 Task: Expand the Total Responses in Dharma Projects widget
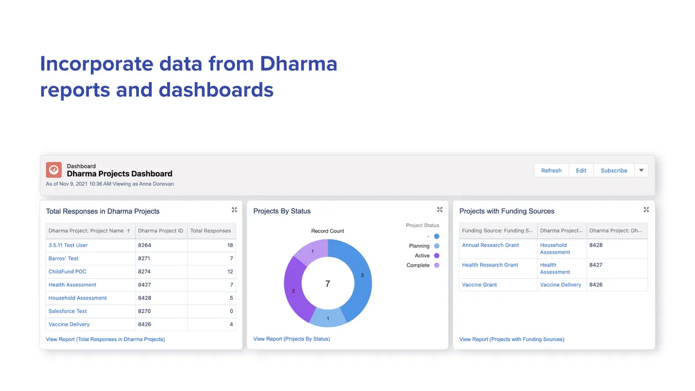click(235, 210)
